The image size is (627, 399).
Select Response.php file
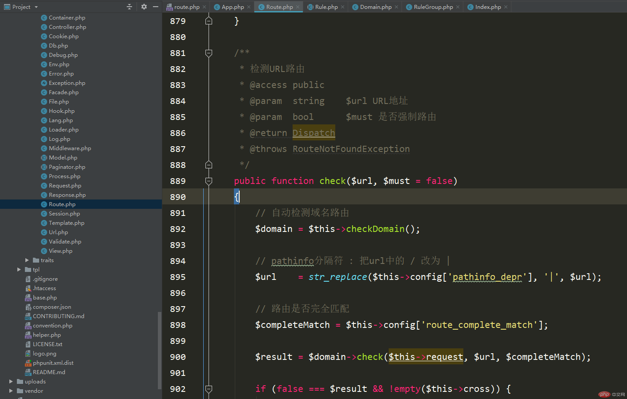pyautogui.click(x=67, y=195)
